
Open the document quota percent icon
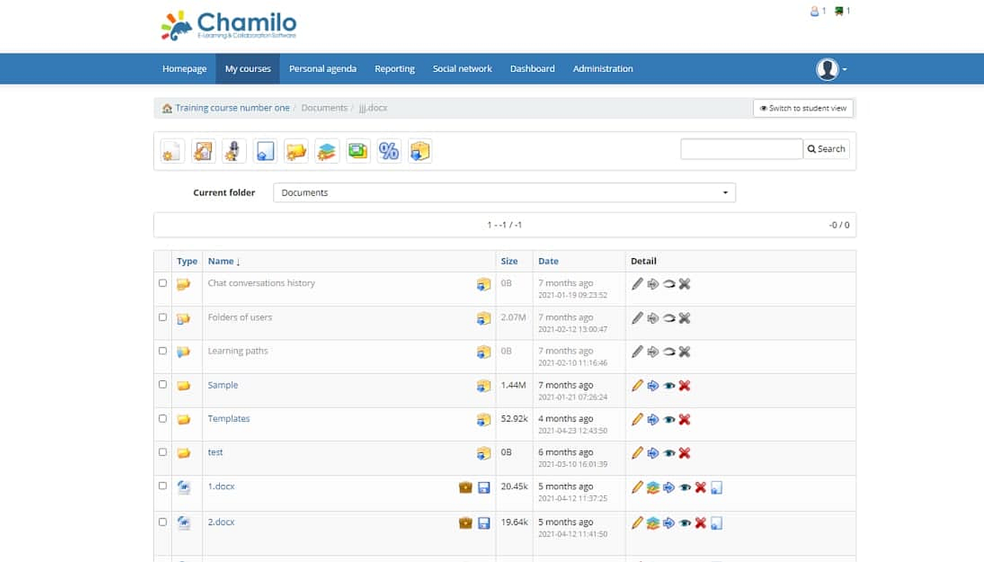(x=389, y=151)
